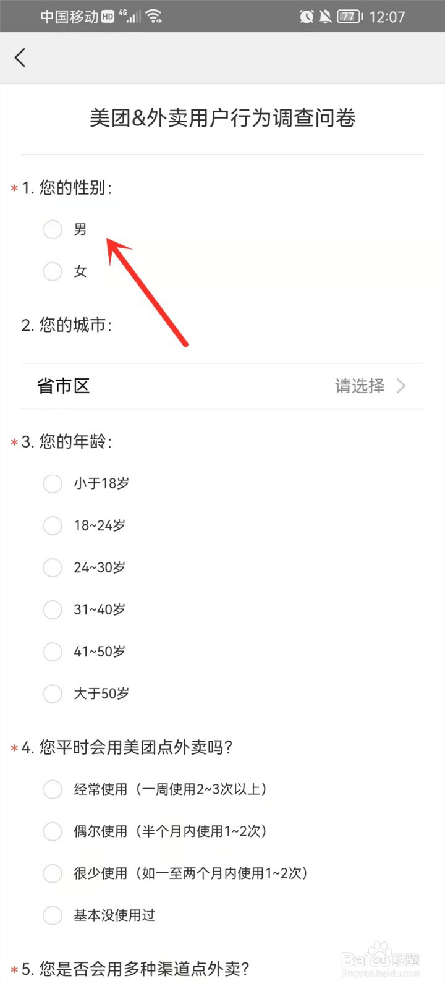Tap the 请选择 chevron arrow

pos(401,386)
